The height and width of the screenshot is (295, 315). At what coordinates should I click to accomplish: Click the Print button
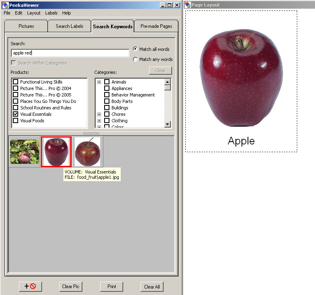tap(112, 287)
